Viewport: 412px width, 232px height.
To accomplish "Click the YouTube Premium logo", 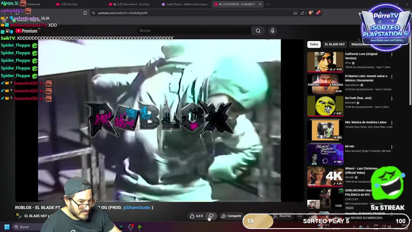I will pos(26,31).
